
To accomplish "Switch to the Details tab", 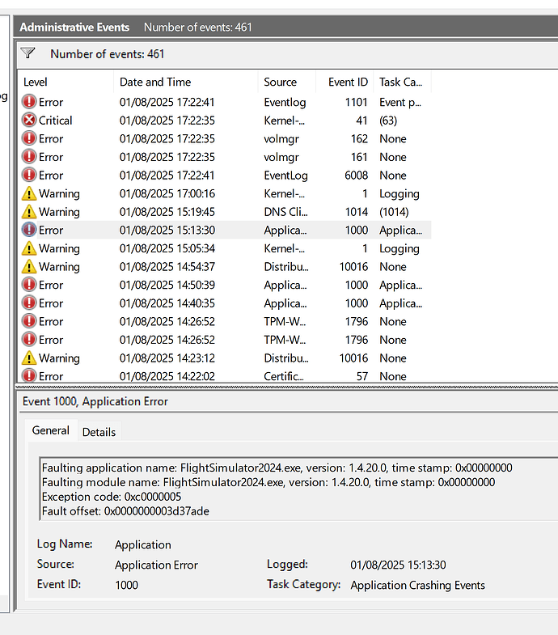I will (x=99, y=432).
